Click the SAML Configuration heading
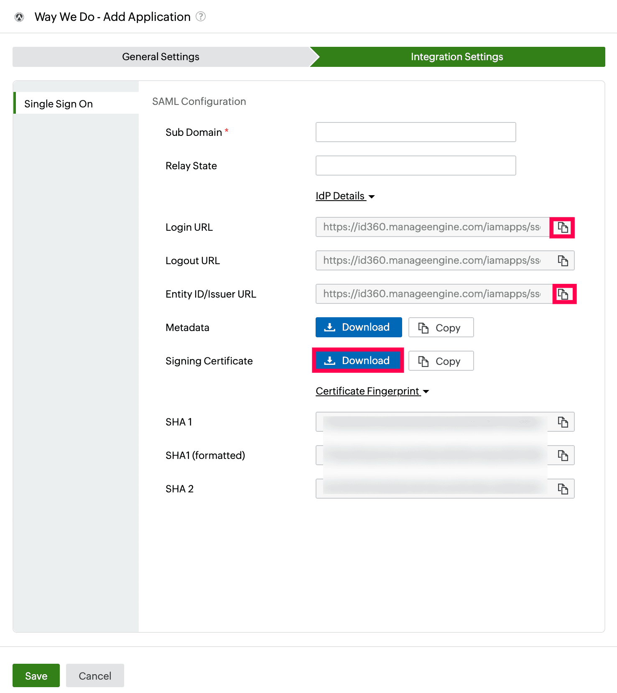 tap(199, 102)
